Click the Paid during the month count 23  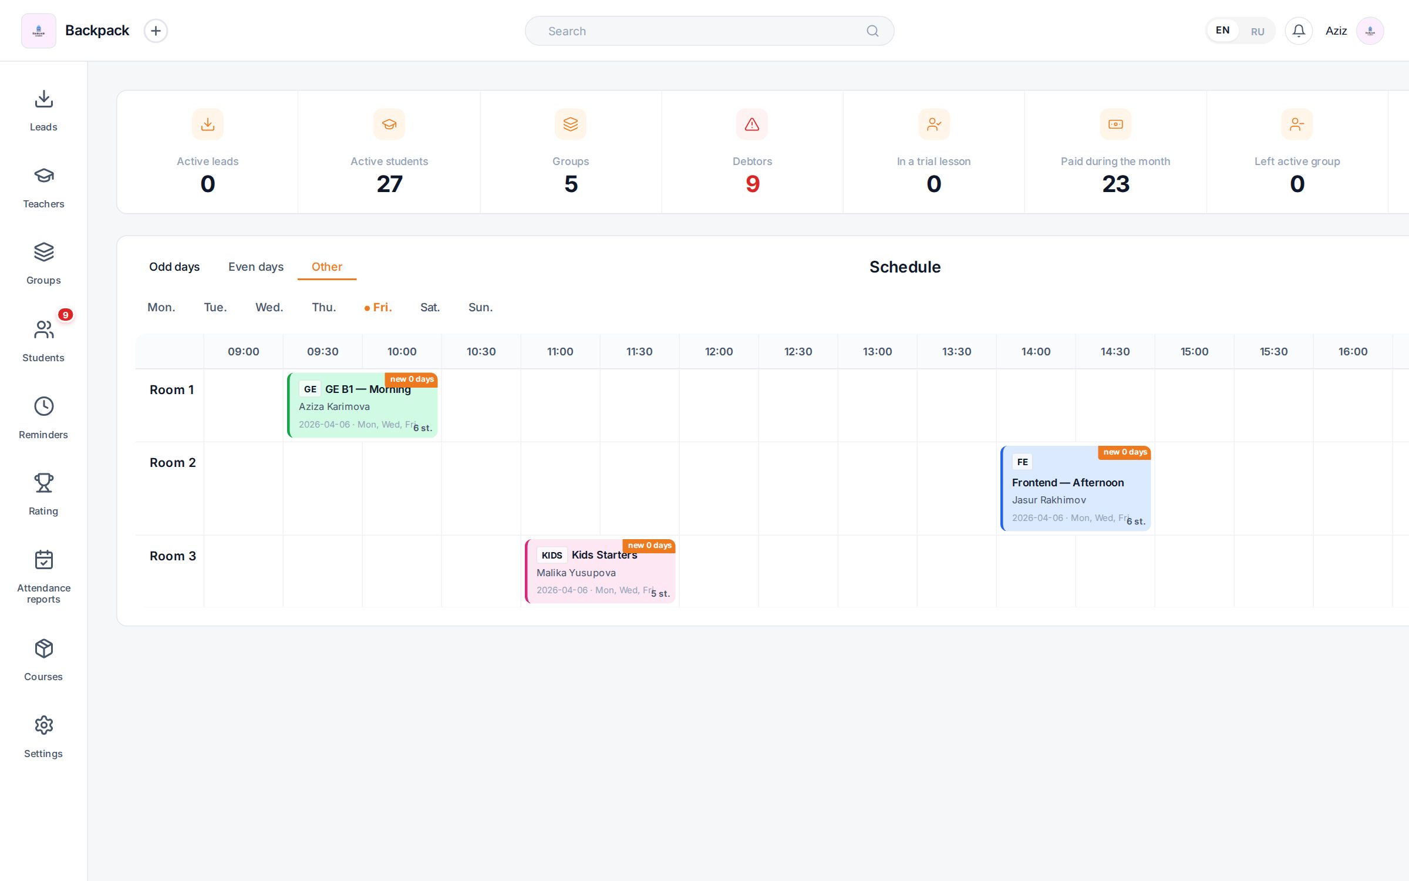click(x=1115, y=184)
